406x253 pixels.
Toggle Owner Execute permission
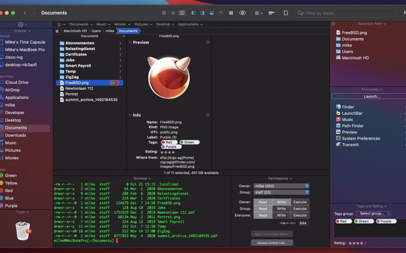pyautogui.click(x=300, y=202)
